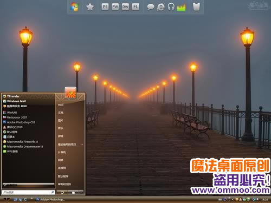Click the WPS icon in the start menu
The height and width of the screenshot is (203, 271).
tap(4, 152)
